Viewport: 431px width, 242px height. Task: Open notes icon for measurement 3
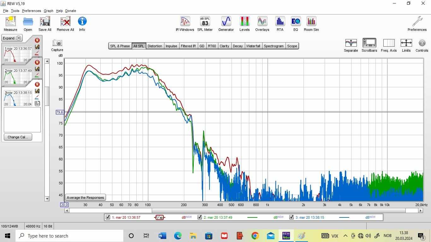(37, 103)
